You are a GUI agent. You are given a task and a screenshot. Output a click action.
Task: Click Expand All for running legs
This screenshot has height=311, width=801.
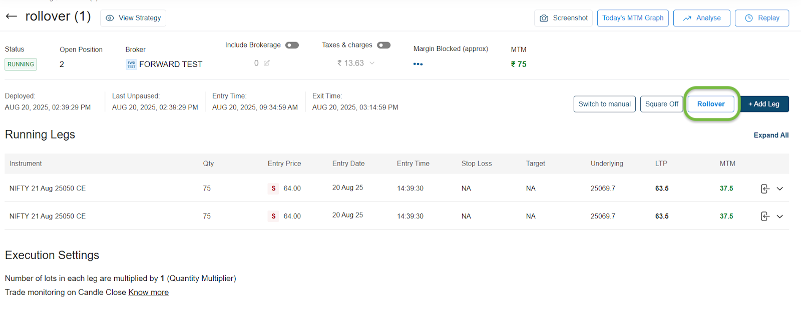coord(771,135)
